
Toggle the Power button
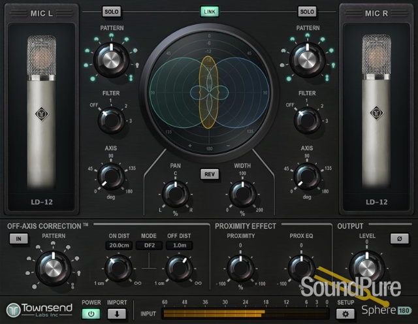[91, 314]
